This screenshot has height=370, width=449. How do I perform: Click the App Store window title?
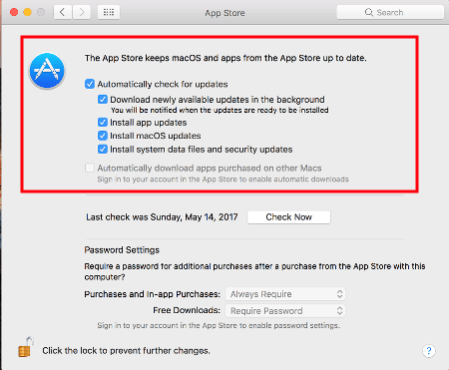click(224, 13)
